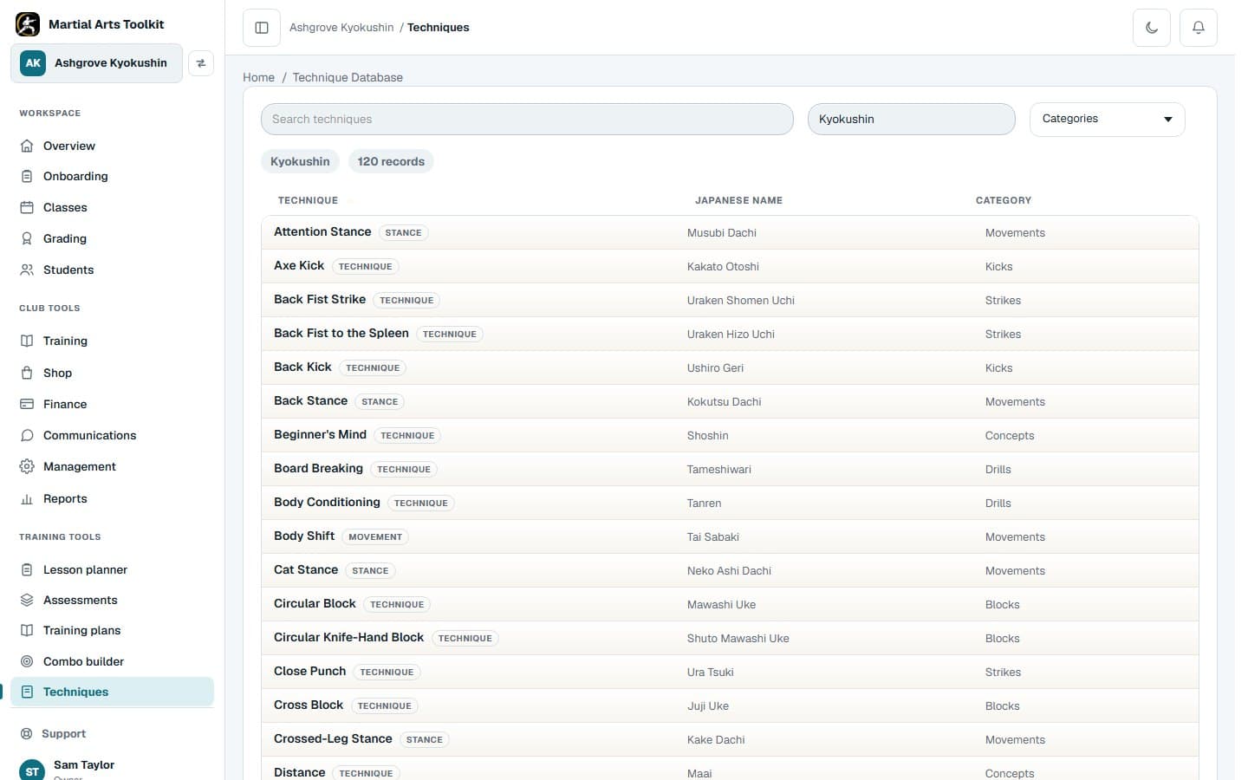
Task: Click the Concepts category for Shoshin
Action: 1010,435
